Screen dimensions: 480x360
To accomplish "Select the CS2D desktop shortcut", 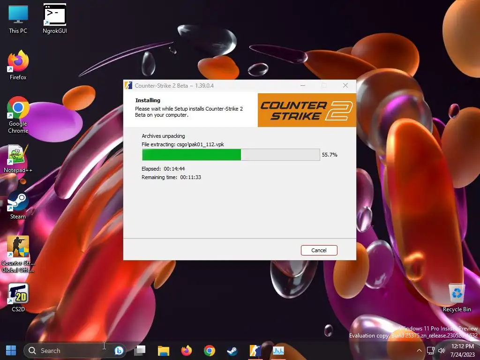I will point(18,298).
